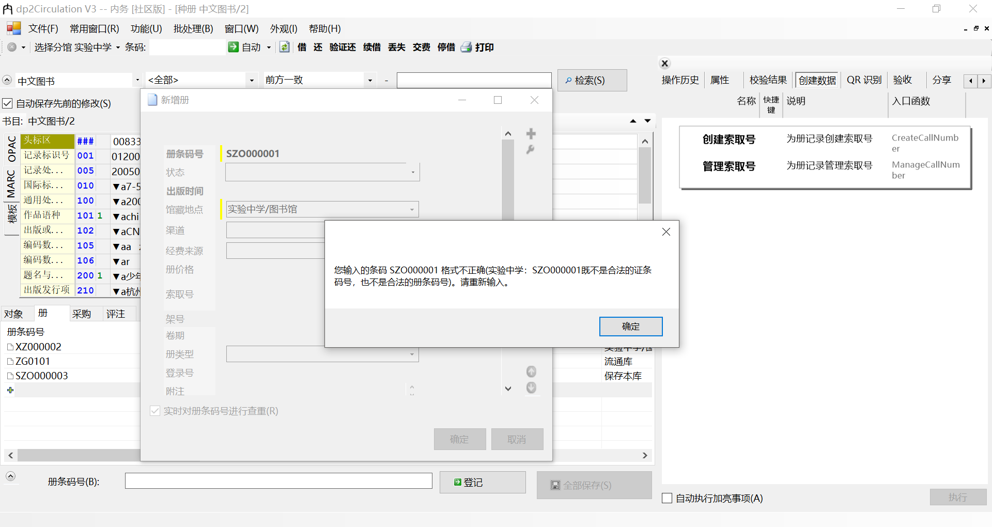This screenshot has height=527, width=992.
Task: Switch to the 创建数据 tab
Action: coord(816,80)
